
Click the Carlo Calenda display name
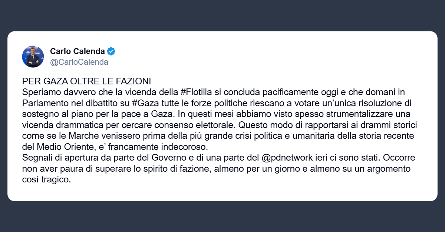coord(77,51)
